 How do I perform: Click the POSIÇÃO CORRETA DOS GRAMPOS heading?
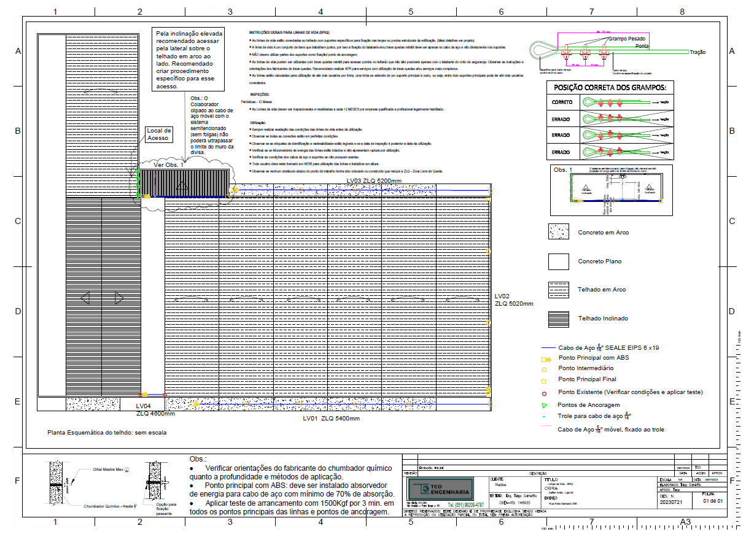pos(610,87)
